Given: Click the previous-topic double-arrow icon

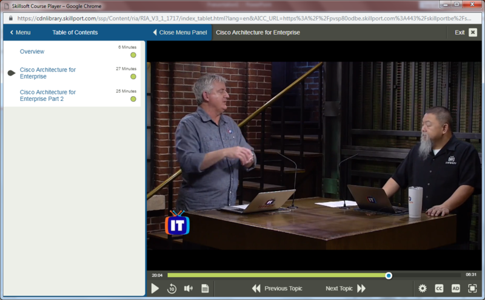Looking at the screenshot, I should [256, 289].
